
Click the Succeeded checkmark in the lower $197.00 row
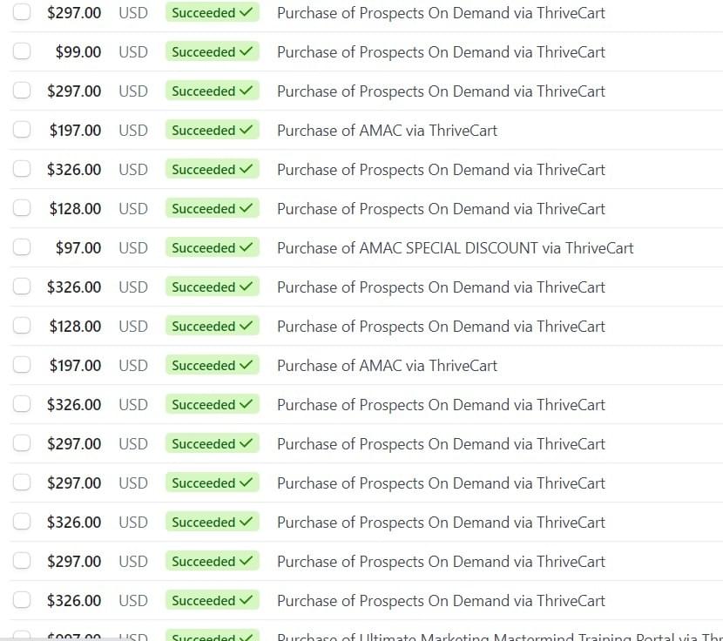coord(246,365)
